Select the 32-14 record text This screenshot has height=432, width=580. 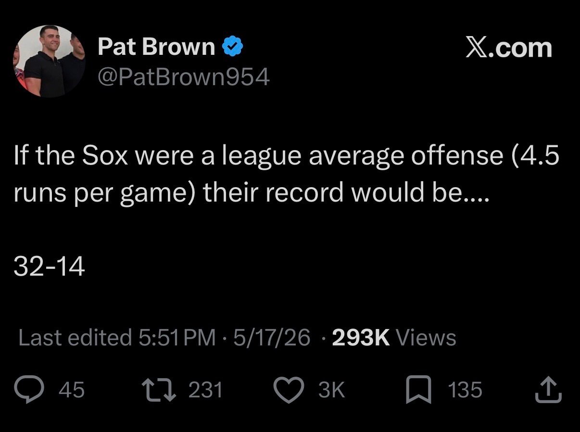[x=50, y=267]
